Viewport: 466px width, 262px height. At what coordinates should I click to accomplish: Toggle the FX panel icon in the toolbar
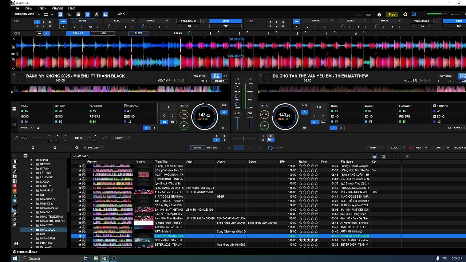(x=60, y=15)
